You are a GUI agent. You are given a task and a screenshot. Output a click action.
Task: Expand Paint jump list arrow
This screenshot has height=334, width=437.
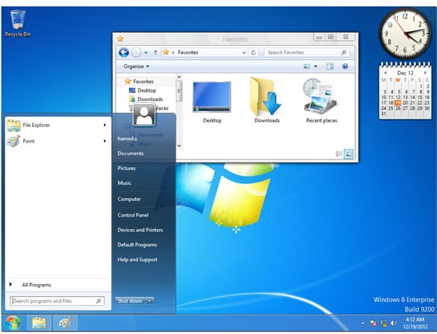[x=105, y=141]
